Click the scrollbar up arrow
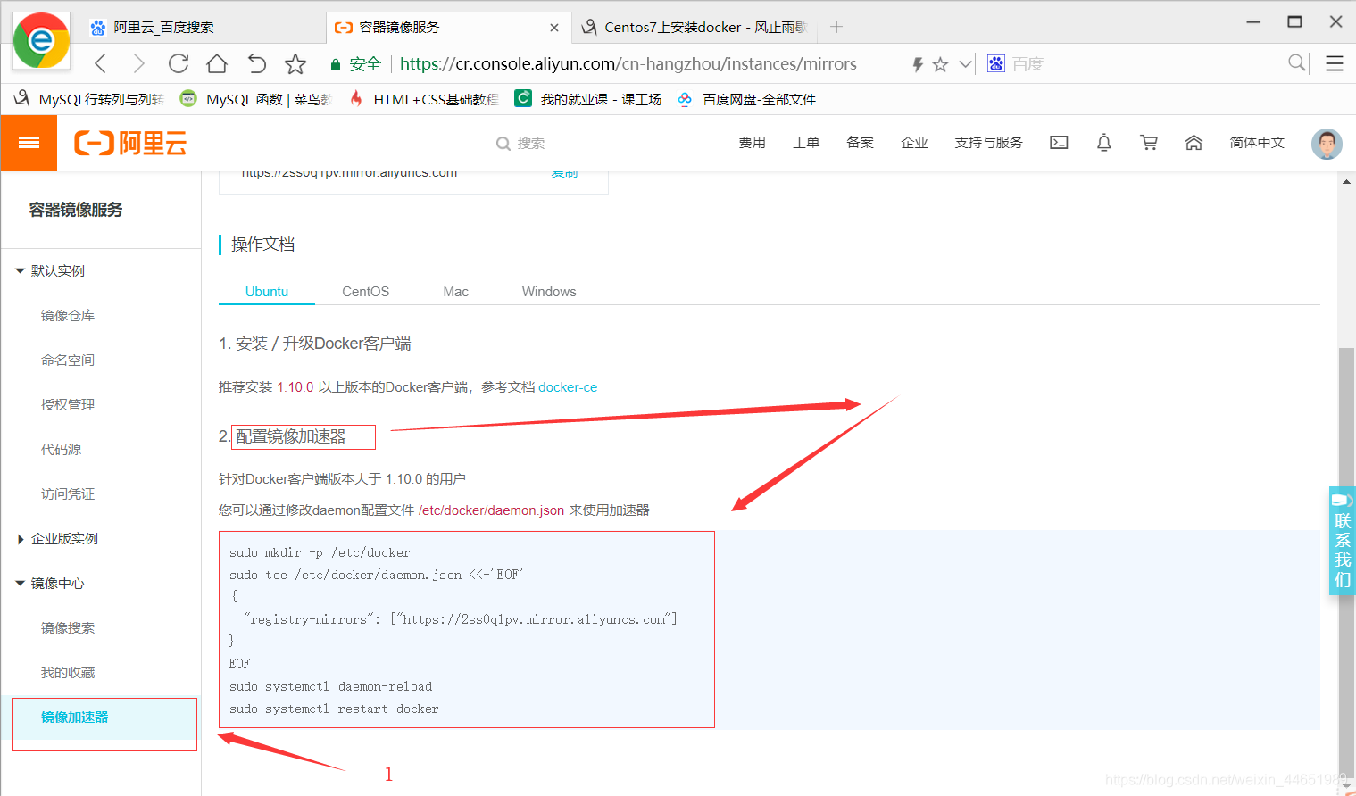The image size is (1356, 796). click(1346, 181)
